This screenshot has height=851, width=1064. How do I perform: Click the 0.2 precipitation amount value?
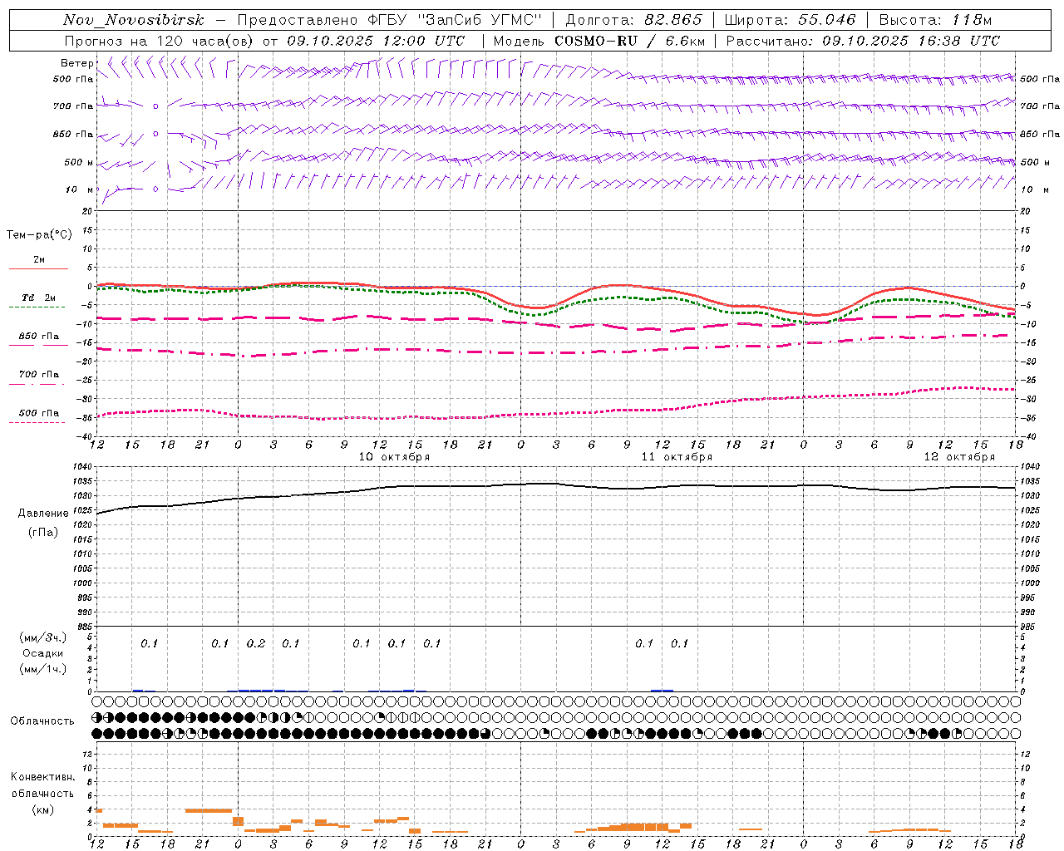pos(255,643)
